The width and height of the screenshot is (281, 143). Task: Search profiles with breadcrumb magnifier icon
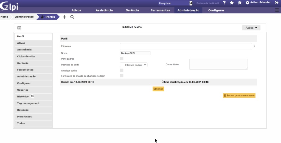coord(72,17)
